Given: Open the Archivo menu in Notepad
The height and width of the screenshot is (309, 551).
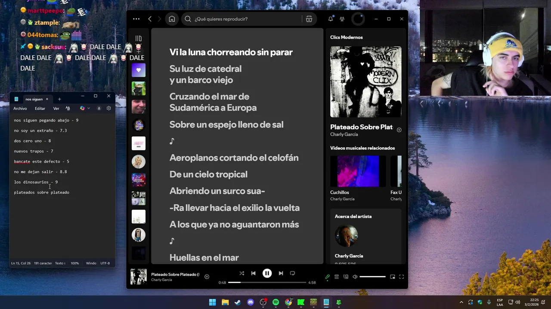Looking at the screenshot, I should pyautogui.click(x=20, y=109).
